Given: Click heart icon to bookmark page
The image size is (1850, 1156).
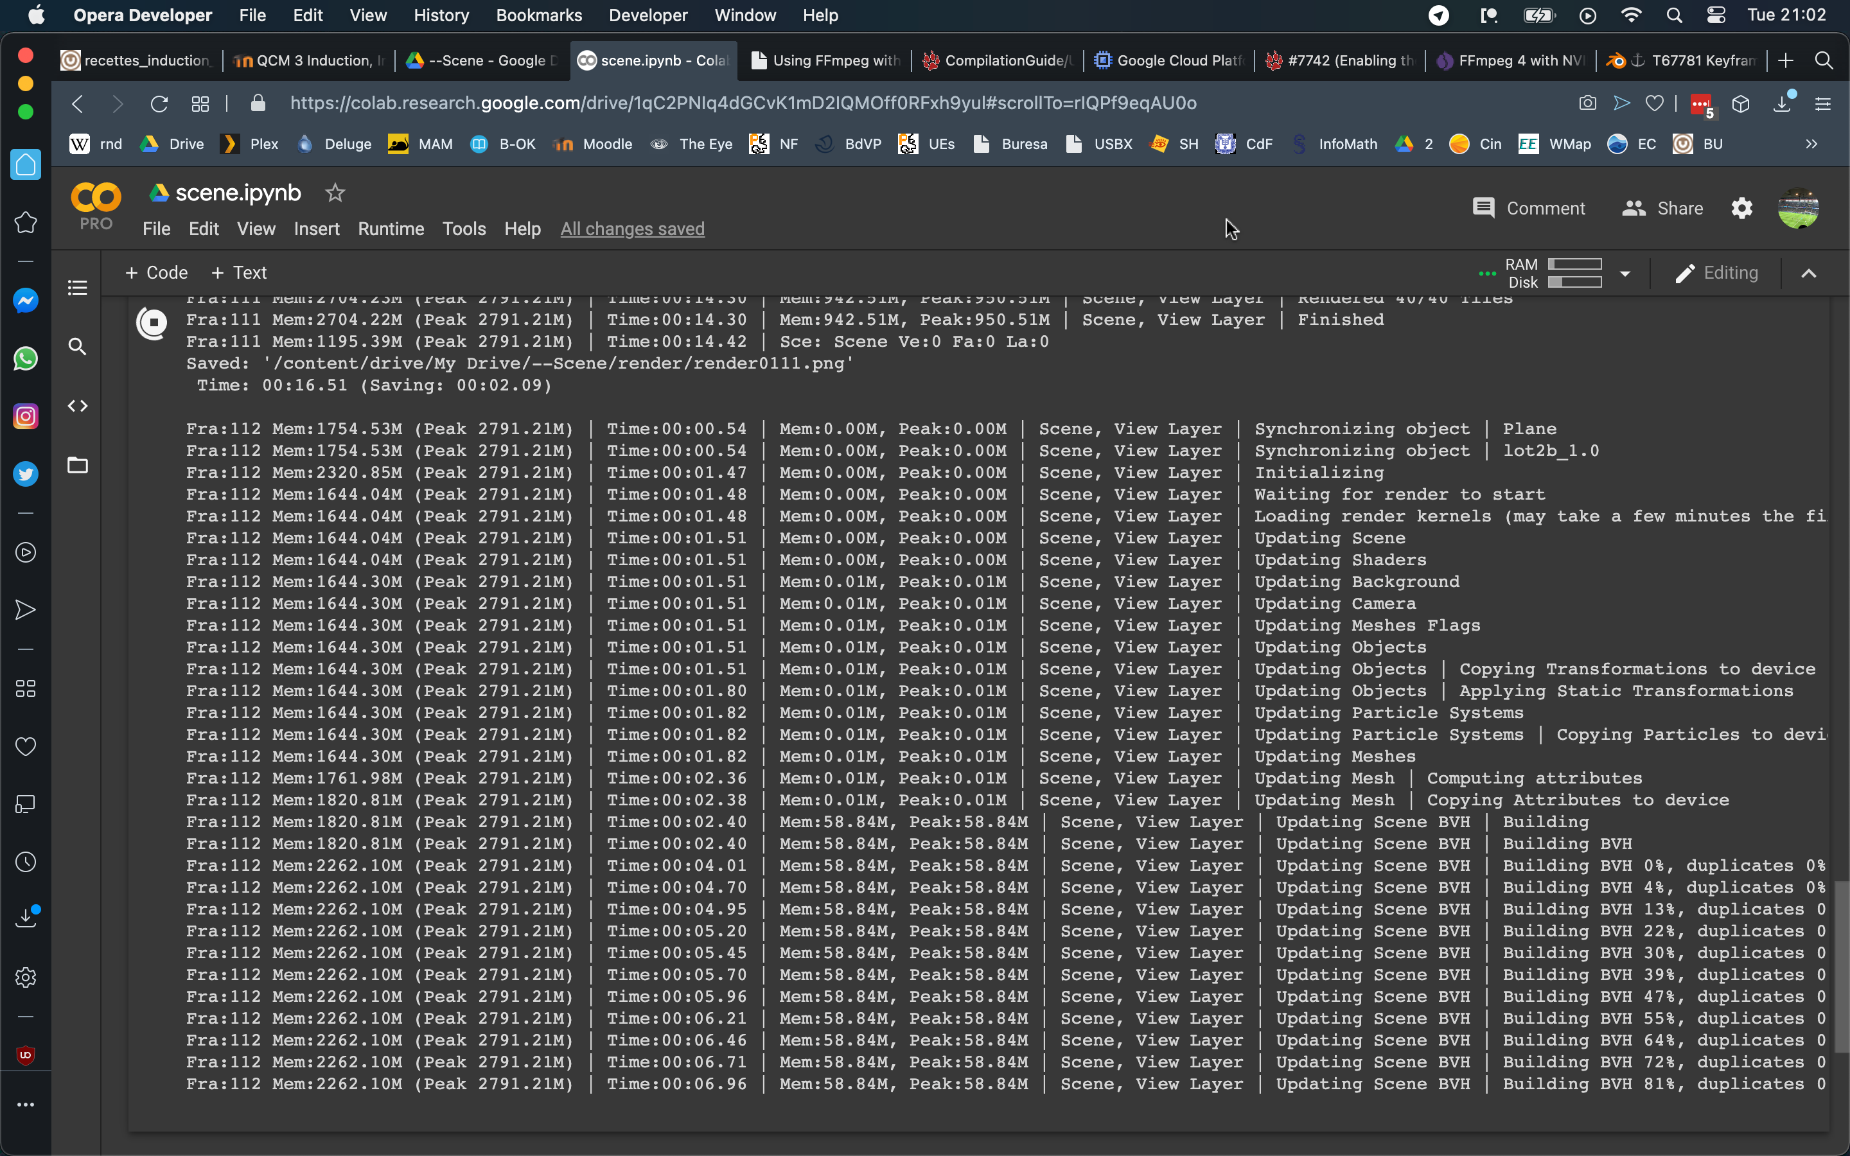Looking at the screenshot, I should [1654, 103].
